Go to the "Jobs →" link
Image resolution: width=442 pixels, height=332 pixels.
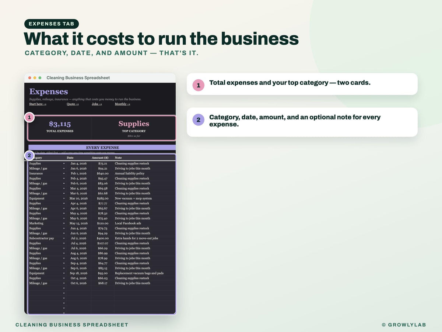(97, 104)
